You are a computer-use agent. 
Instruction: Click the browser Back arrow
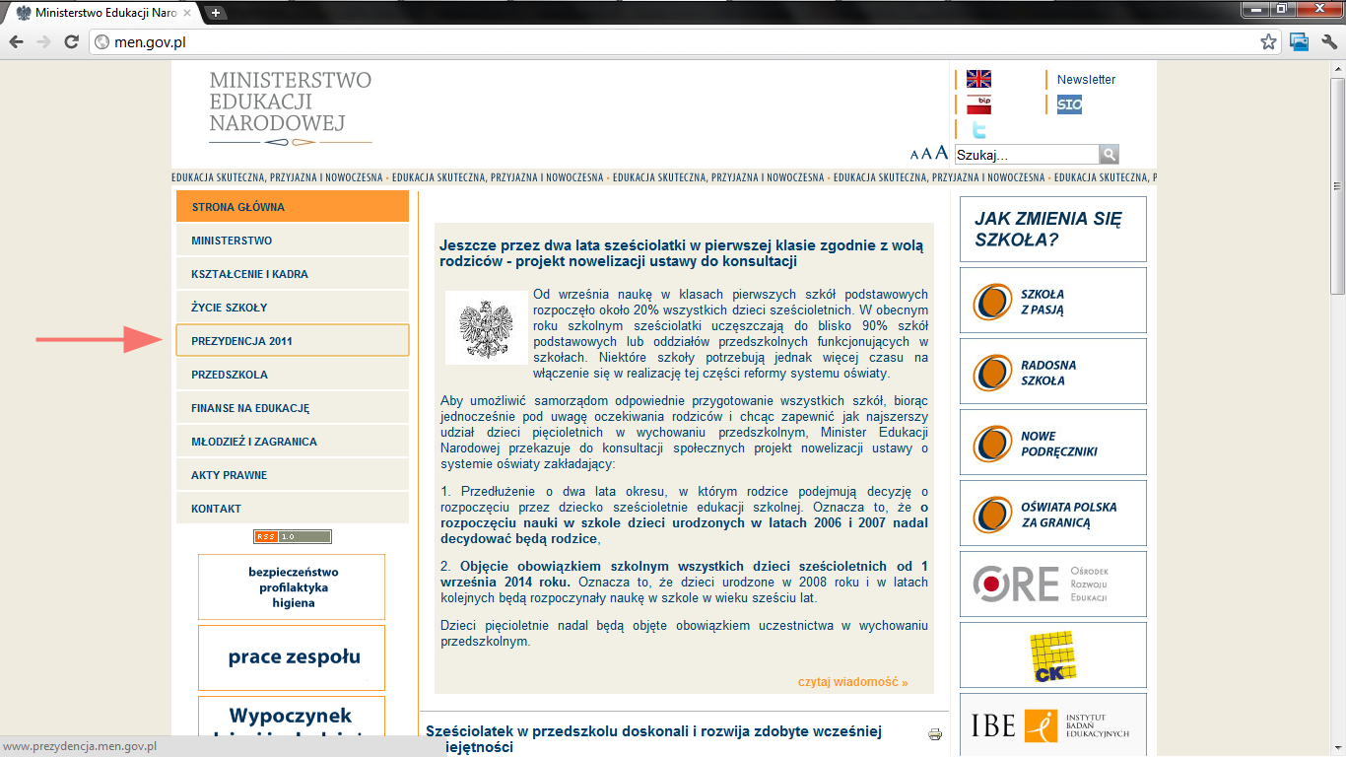click(17, 41)
